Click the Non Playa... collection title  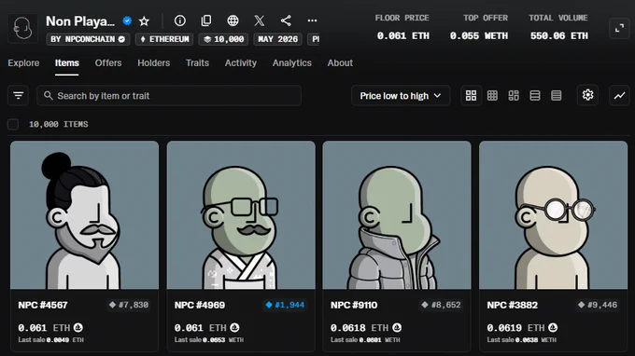(x=80, y=21)
